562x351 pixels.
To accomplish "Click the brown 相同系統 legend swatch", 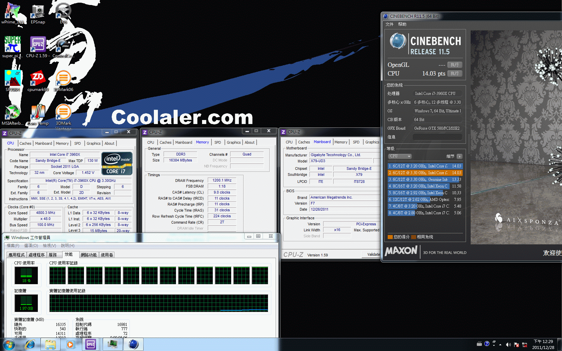I will coord(413,237).
